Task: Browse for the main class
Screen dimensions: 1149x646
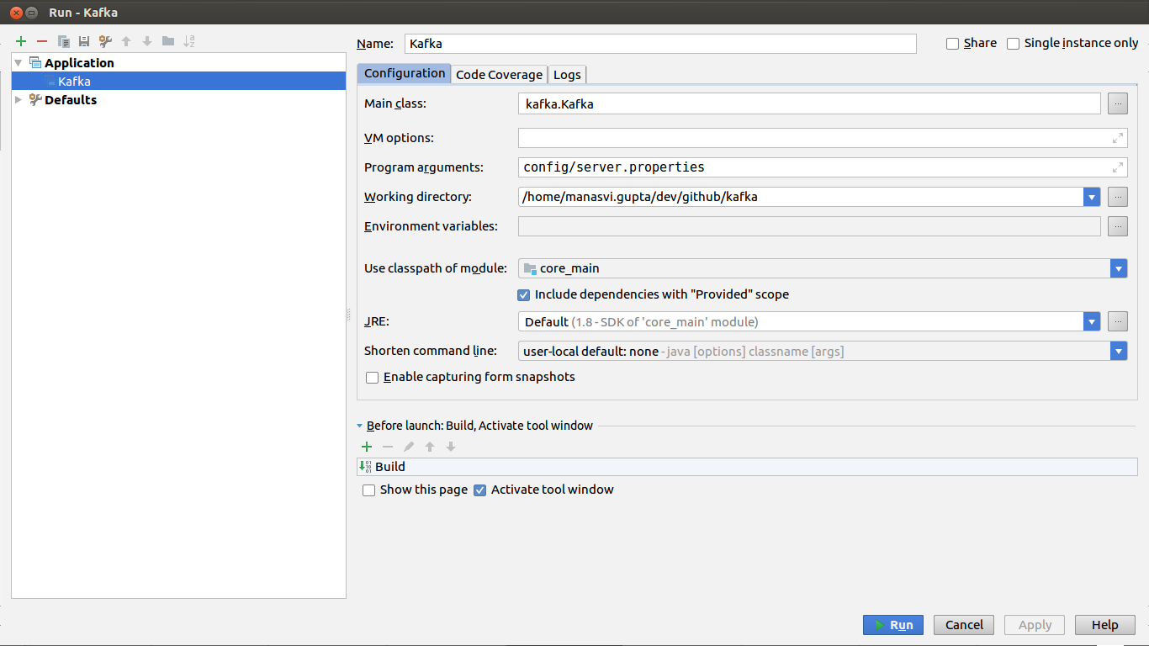Action: 1117,103
